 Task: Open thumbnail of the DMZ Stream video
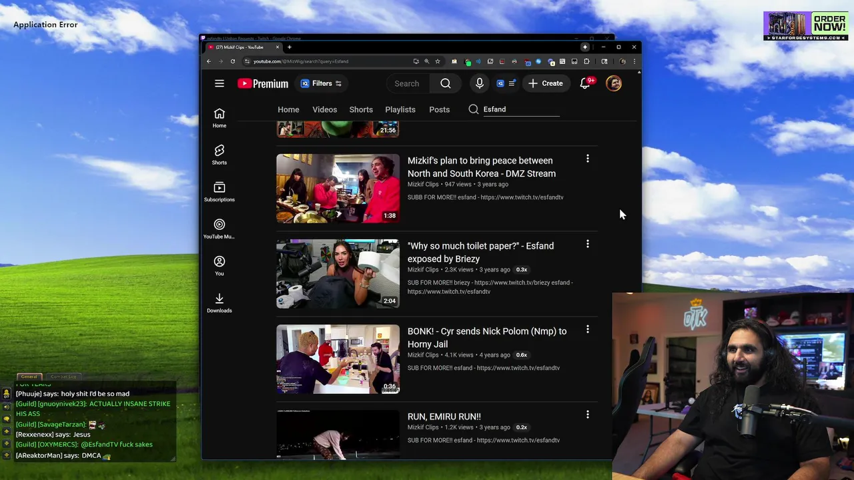[x=338, y=189]
